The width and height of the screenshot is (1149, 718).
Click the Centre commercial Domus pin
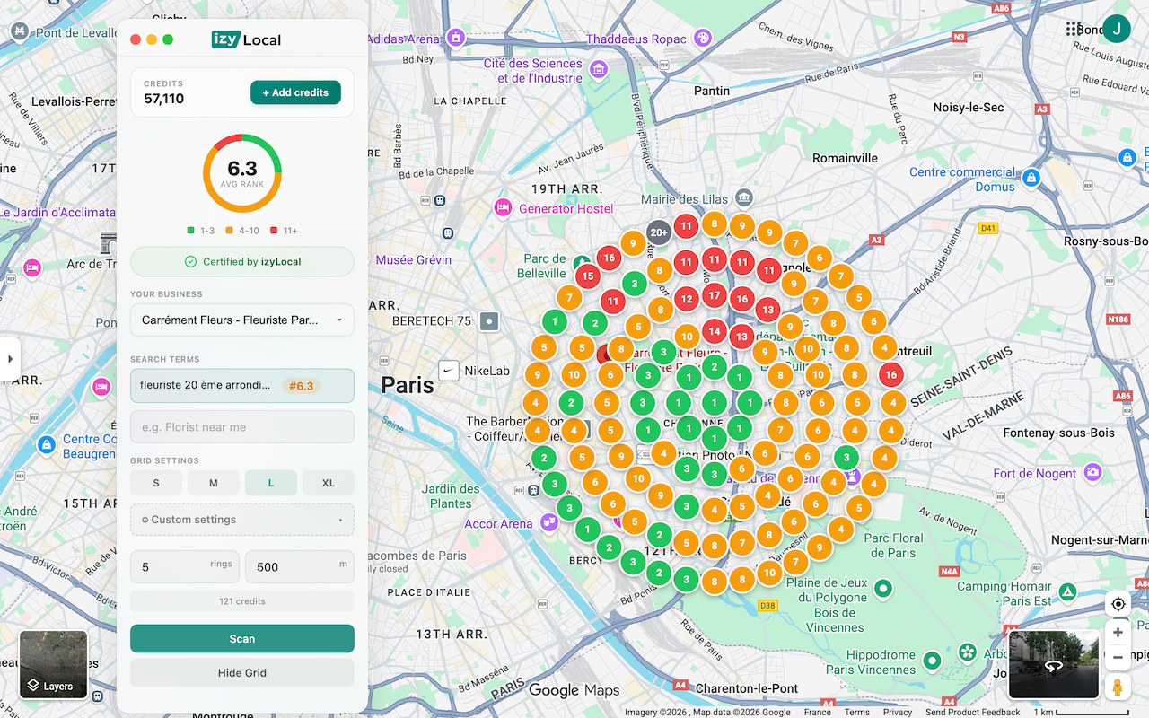(x=1031, y=178)
